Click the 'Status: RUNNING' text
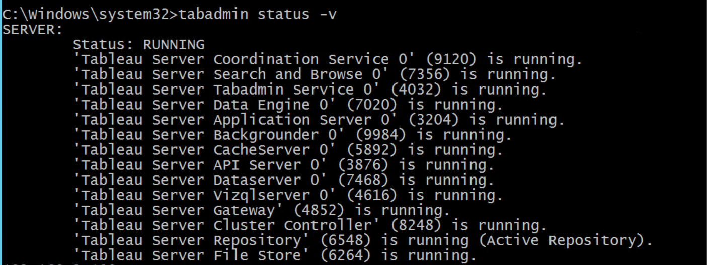This screenshot has width=707, height=265. (139, 44)
